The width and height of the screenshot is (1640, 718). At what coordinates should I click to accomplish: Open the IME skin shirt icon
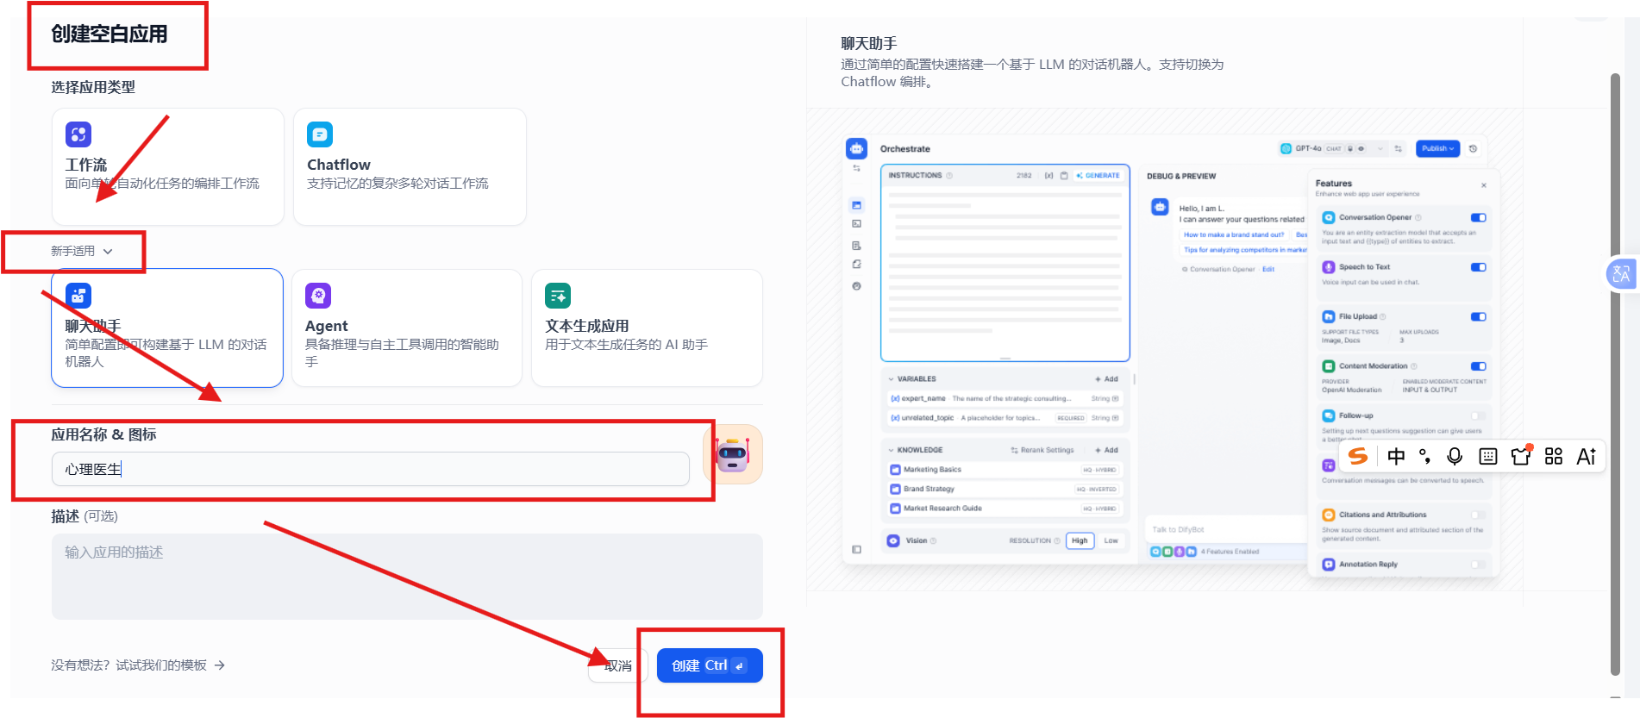pos(1521,455)
